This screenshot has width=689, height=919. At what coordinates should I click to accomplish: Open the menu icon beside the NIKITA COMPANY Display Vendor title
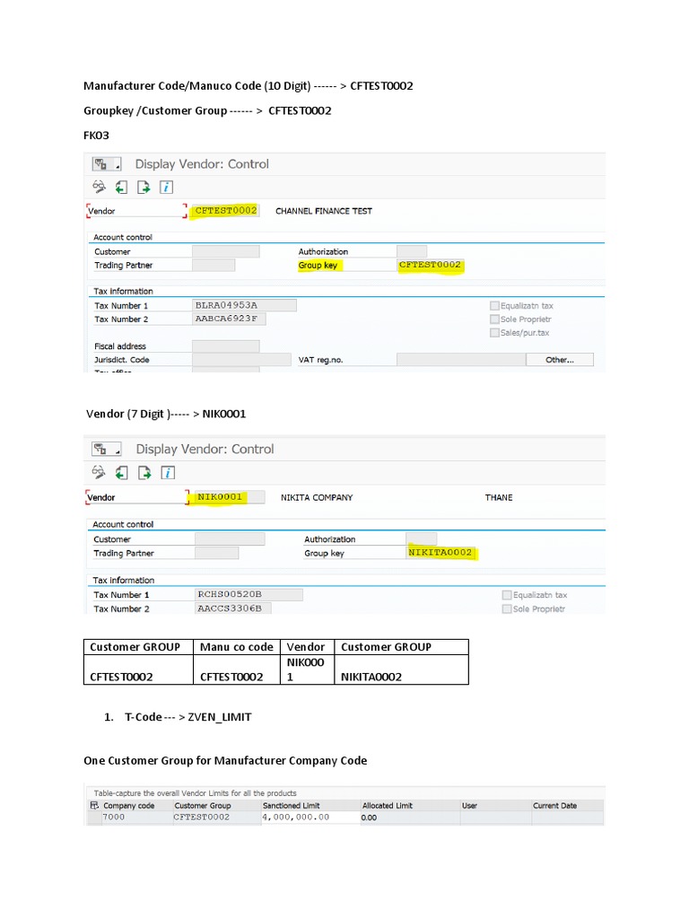(x=106, y=450)
